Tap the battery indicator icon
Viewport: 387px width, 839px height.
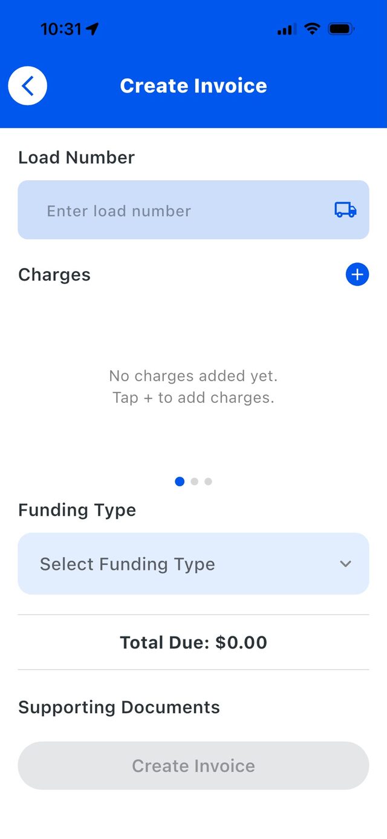pyautogui.click(x=342, y=28)
